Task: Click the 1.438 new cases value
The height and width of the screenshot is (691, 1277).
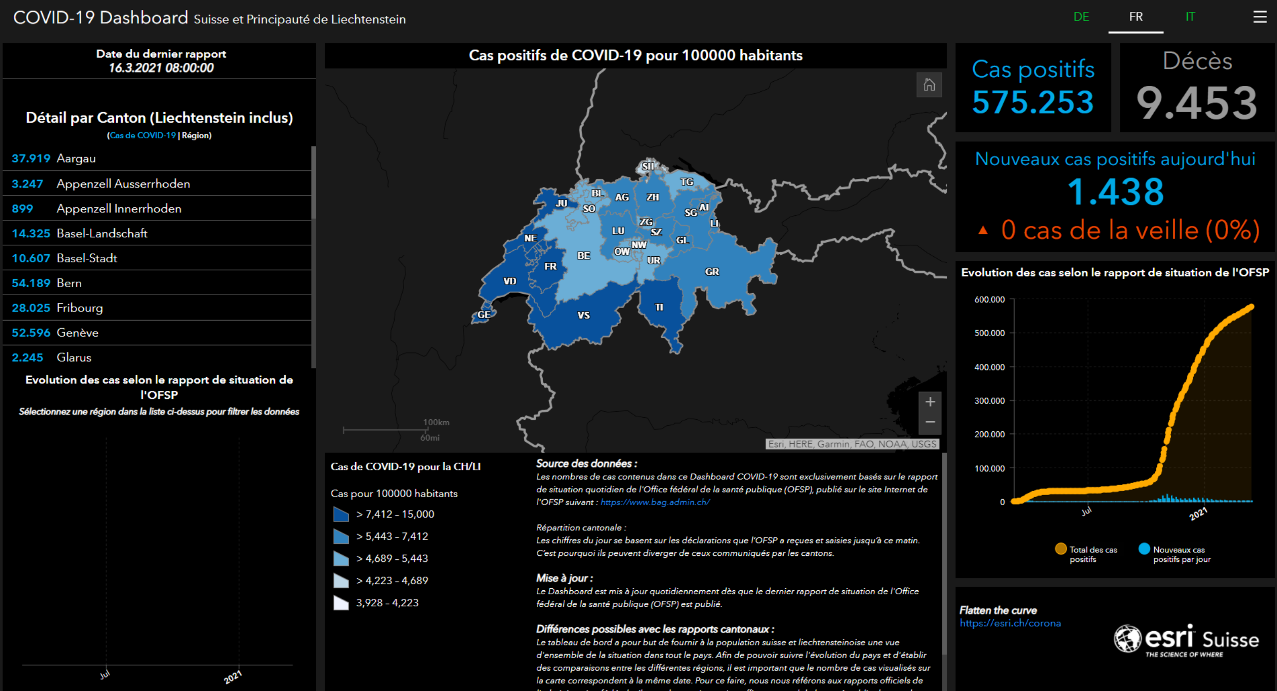Action: click(x=1115, y=192)
